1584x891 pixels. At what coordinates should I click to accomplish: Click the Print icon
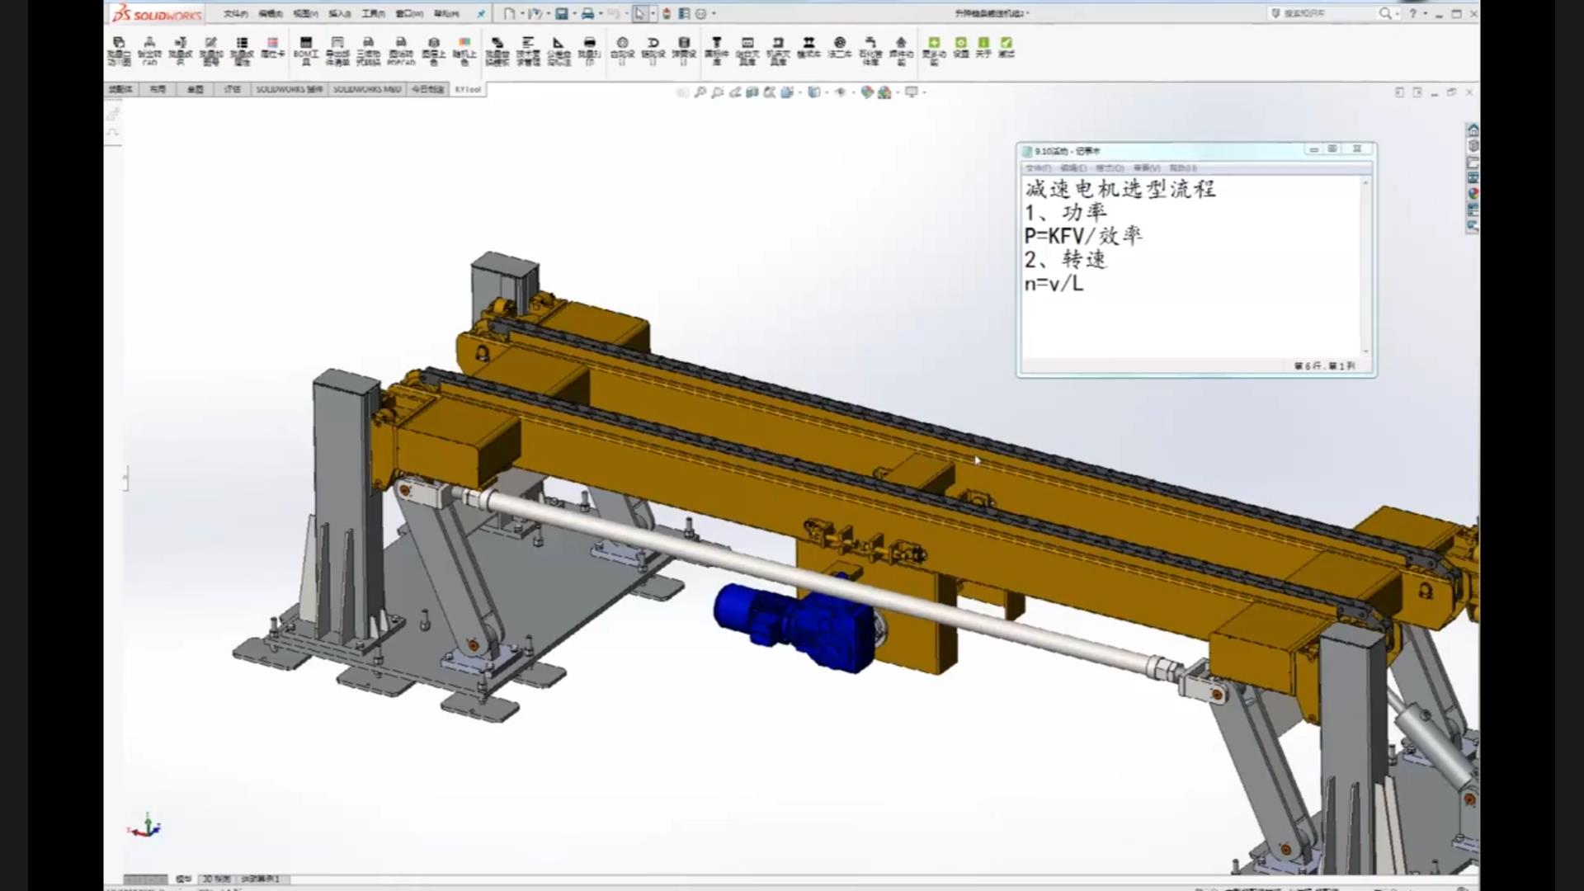coord(587,14)
